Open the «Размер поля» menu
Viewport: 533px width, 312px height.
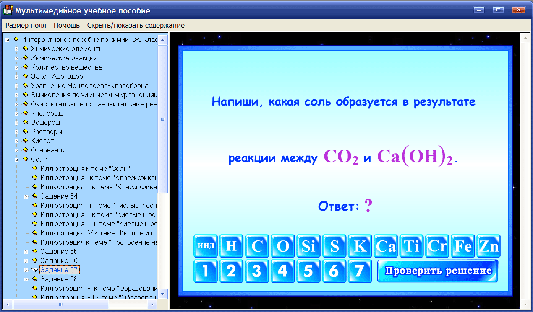26,25
